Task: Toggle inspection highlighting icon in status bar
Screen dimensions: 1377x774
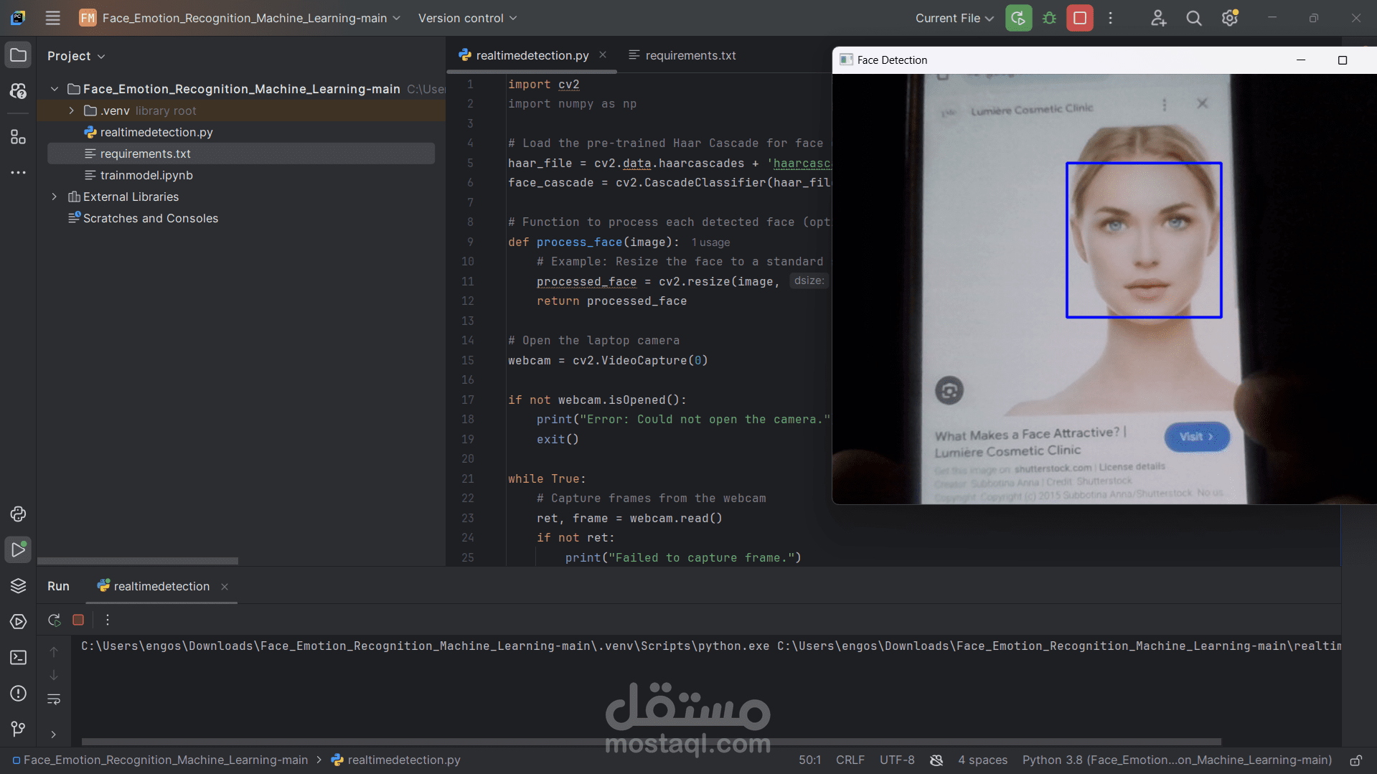Action: pyautogui.click(x=936, y=760)
